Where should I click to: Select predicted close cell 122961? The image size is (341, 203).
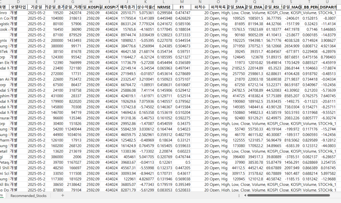(127, 179)
